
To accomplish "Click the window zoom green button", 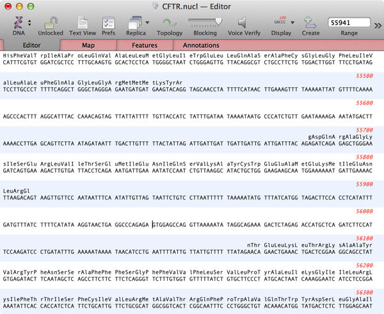I will point(31,6).
